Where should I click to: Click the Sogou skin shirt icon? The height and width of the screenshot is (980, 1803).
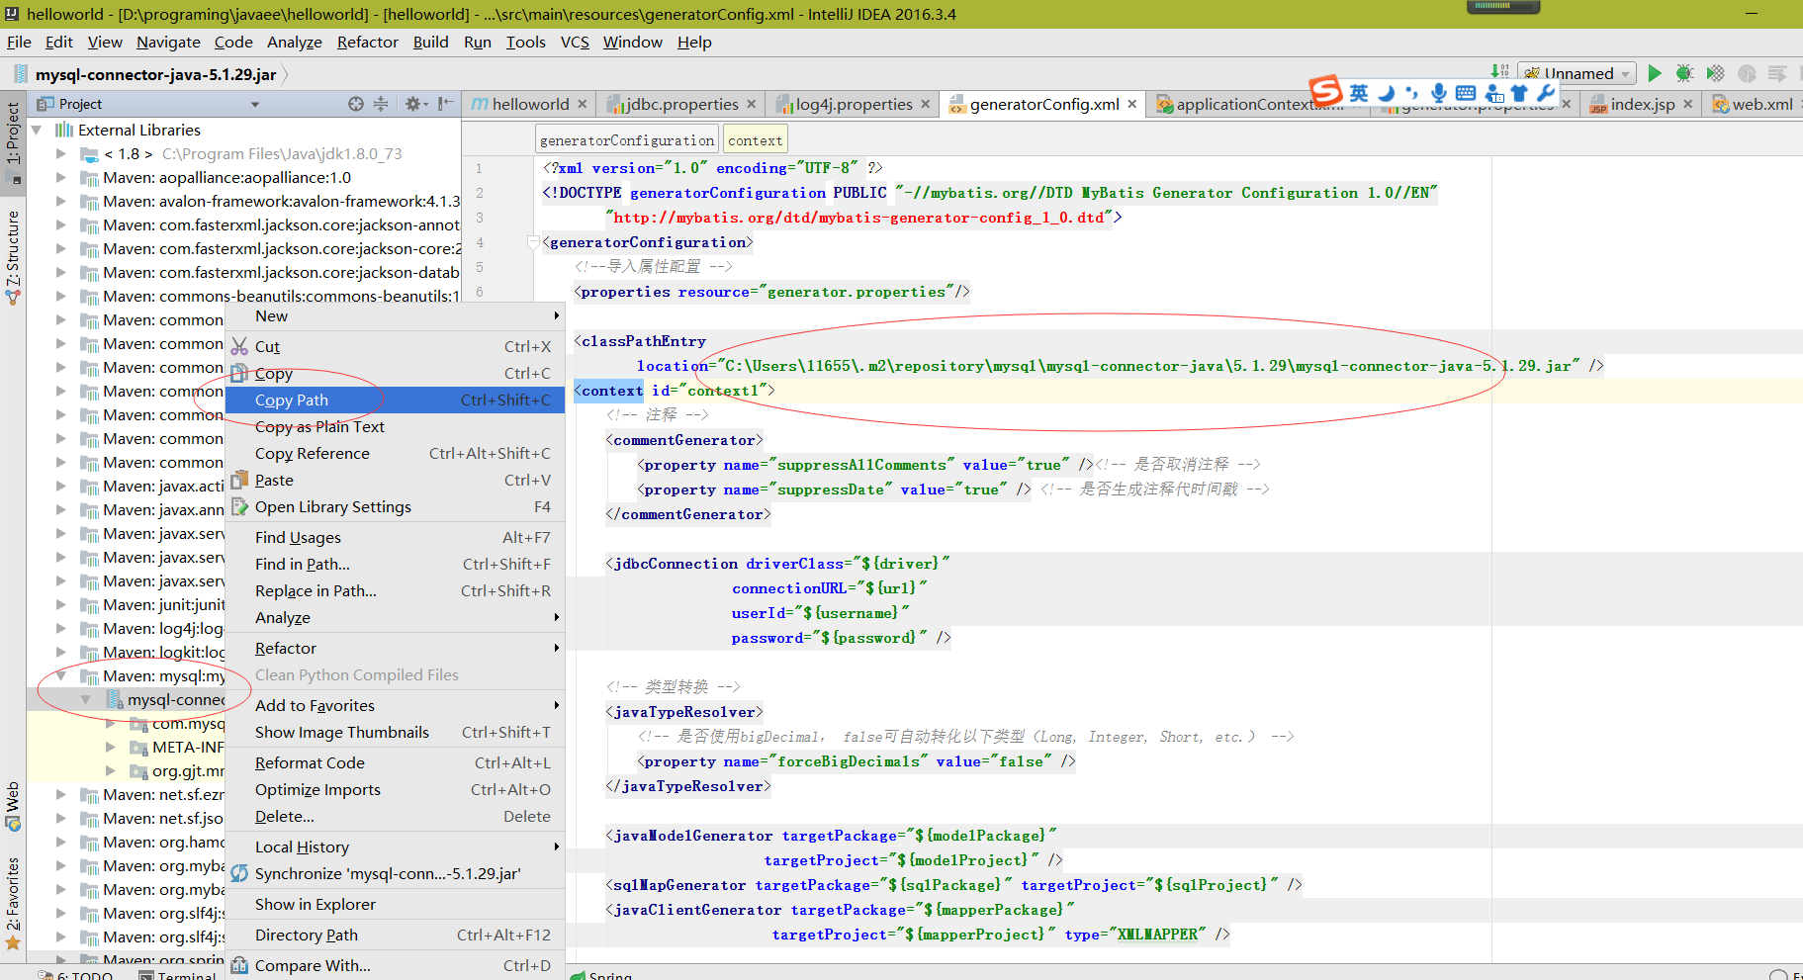1519,93
